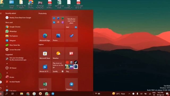
Task: Open the pinned Telegram tile
Action: click(71, 84)
